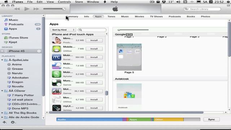
Task: Install the Mot 36,1 MB game
Action: coord(94,91)
